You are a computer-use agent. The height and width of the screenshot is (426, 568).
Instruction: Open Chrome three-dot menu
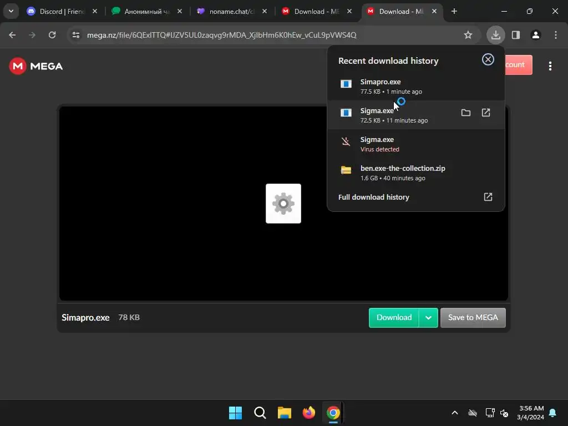[556, 35]
